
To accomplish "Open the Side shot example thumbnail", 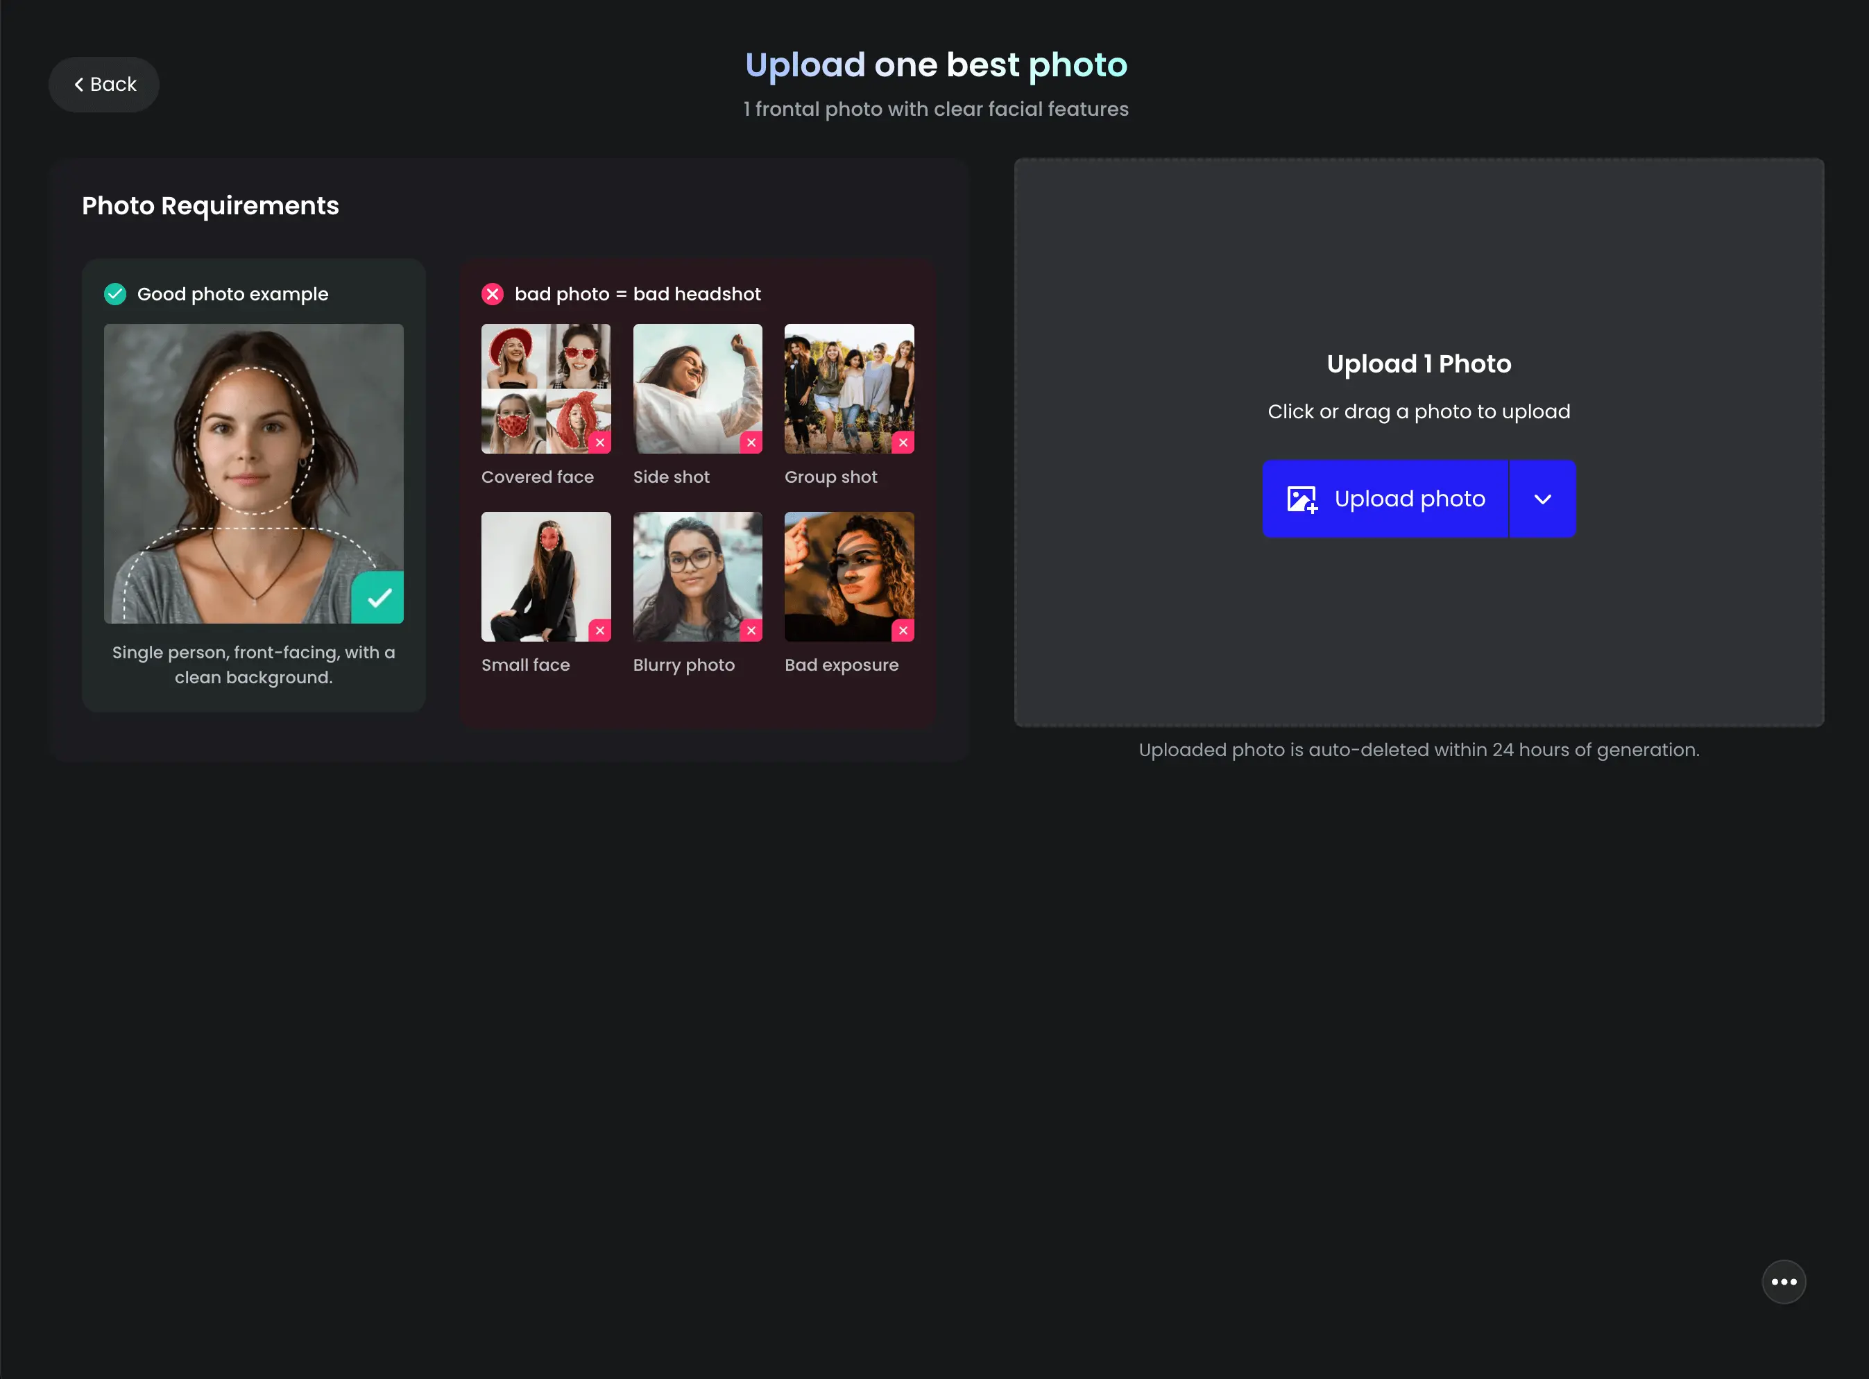I will pos(697,388).
